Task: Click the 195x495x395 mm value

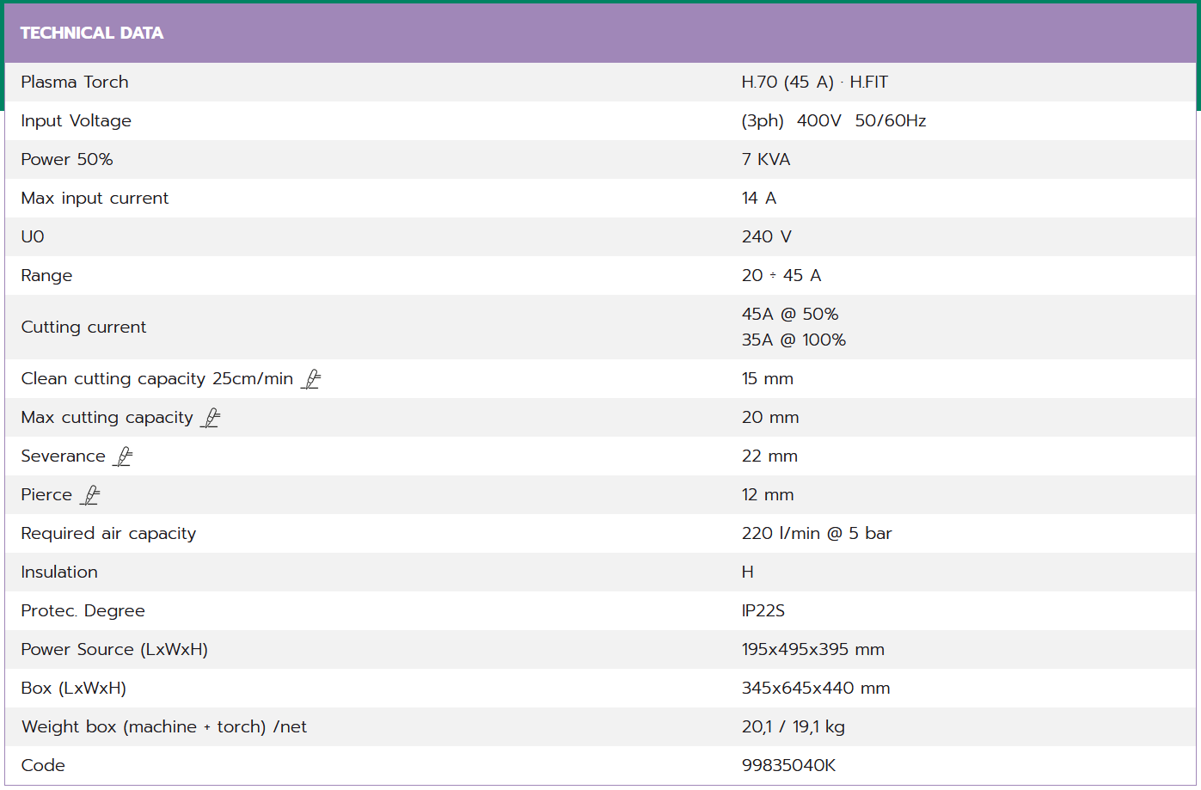Action: pyautogui.click(x=813, y=649)
